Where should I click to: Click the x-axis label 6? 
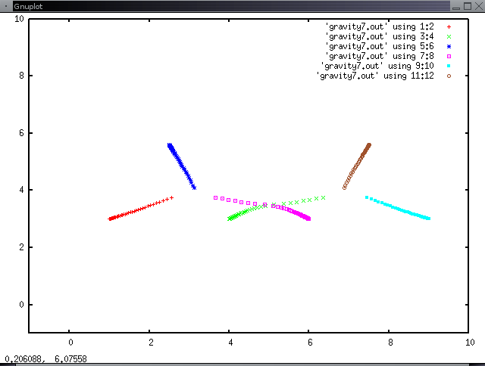(x=310, y=343)
